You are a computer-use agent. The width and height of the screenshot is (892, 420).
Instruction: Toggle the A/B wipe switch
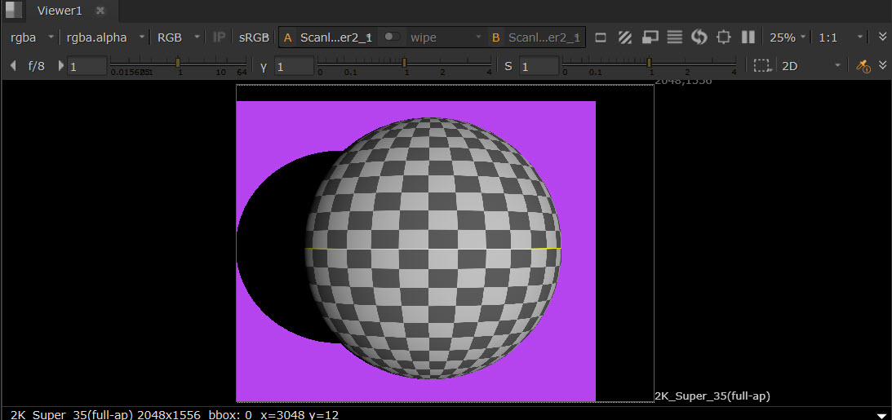coord(393,38)
